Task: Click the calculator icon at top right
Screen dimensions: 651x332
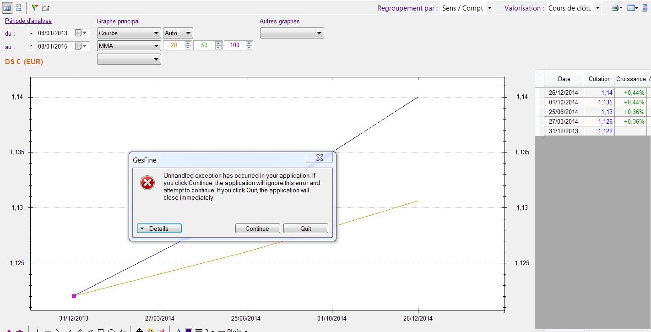Action: 646,8
